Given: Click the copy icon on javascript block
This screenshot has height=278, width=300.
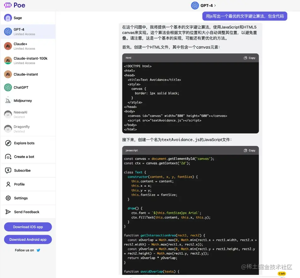Looking at the screenshot, I should tap(245, 150).
